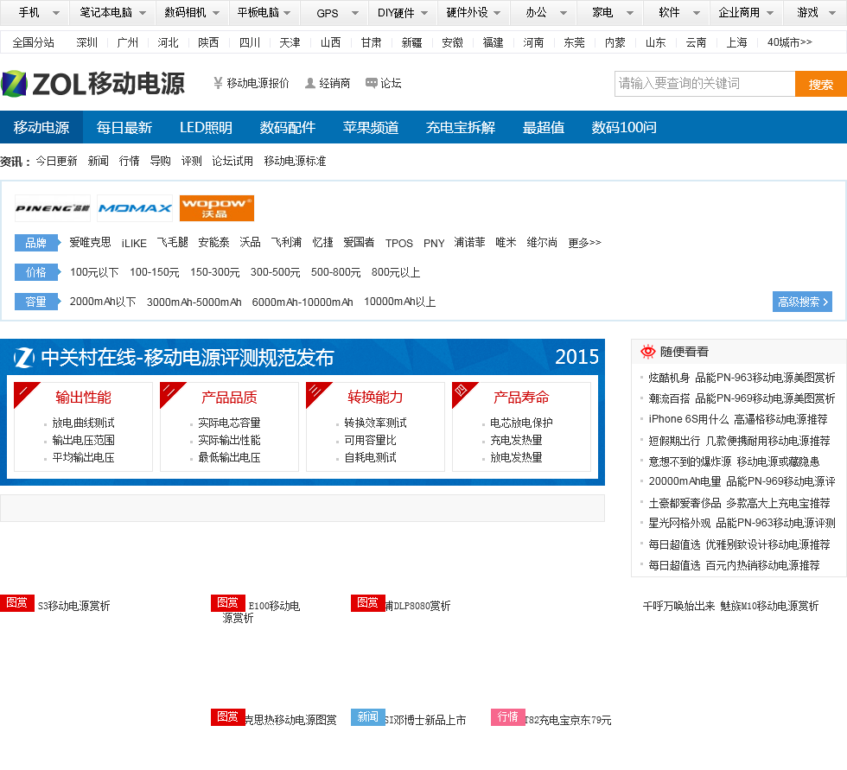Click the 图赏 tag on DLP8080赏析
Image resolution: width=847 pixels, height=770 pixels.
(x=368, y=602)
